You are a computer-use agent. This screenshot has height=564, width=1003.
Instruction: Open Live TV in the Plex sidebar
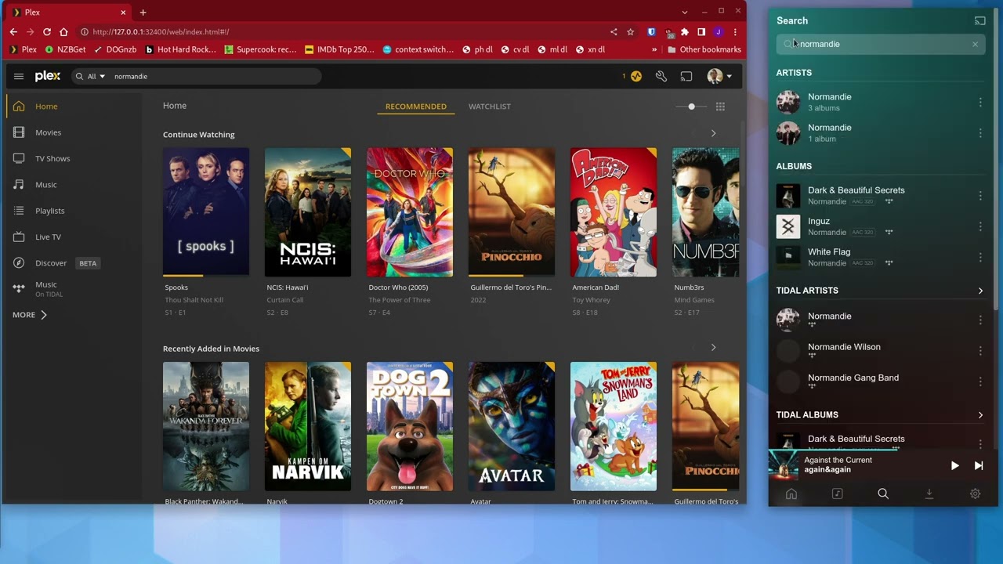(48, 237)
